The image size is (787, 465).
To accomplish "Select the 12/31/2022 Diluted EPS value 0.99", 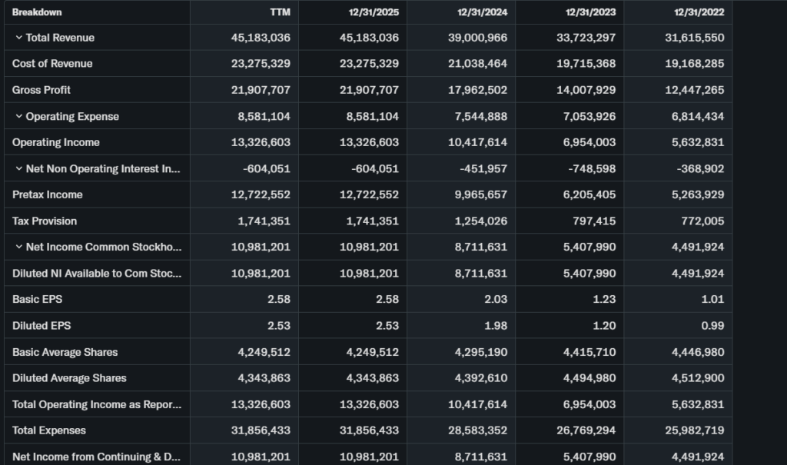I will click(x=712, y=326).
